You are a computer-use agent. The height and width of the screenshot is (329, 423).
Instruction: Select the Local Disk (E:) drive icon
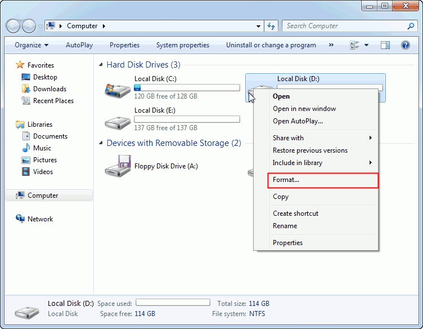[x=118, y=123]
